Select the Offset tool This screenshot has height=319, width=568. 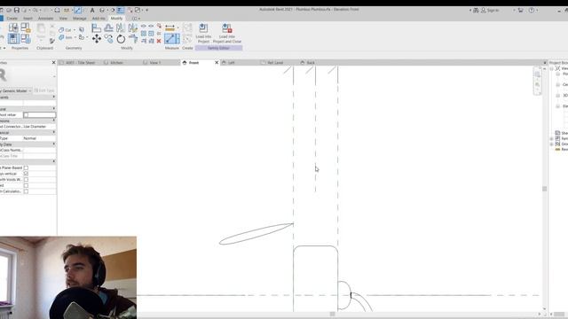point(108,27)
